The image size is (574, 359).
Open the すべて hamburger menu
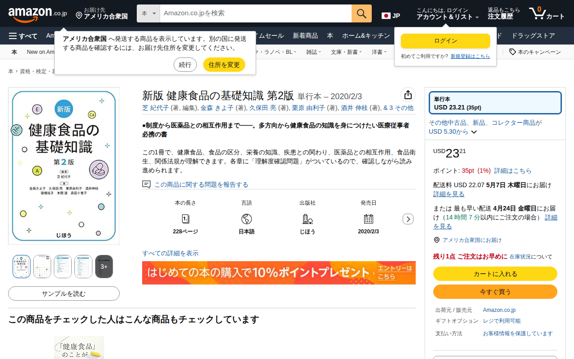tap(23, 36)
